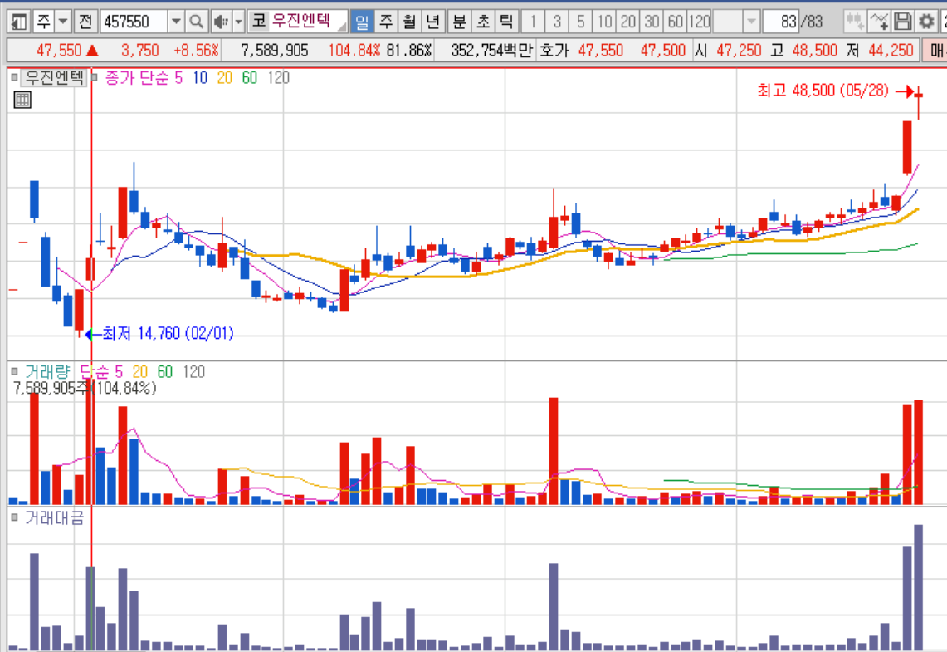This screenshot has height=652, width=947.
Task: Select the 틱 tick period
Action: (506, 22)
